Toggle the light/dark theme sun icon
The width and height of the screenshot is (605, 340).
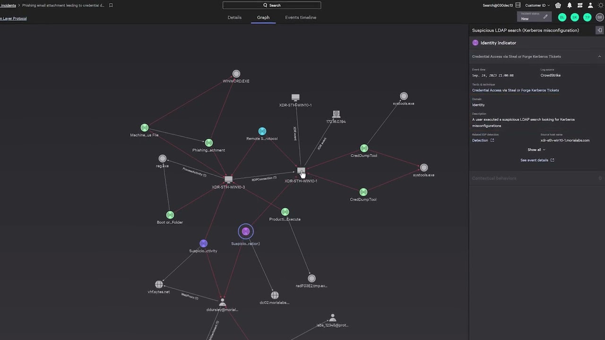click(601, 5)
